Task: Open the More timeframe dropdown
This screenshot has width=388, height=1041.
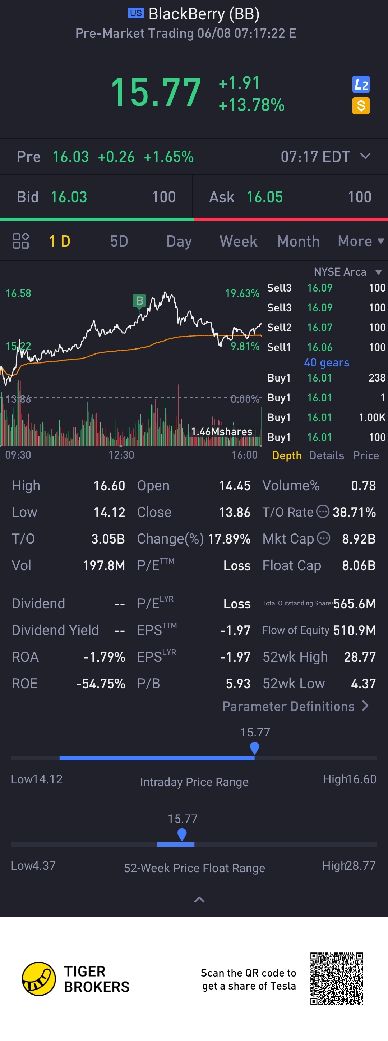Action: tap(361, 241)
